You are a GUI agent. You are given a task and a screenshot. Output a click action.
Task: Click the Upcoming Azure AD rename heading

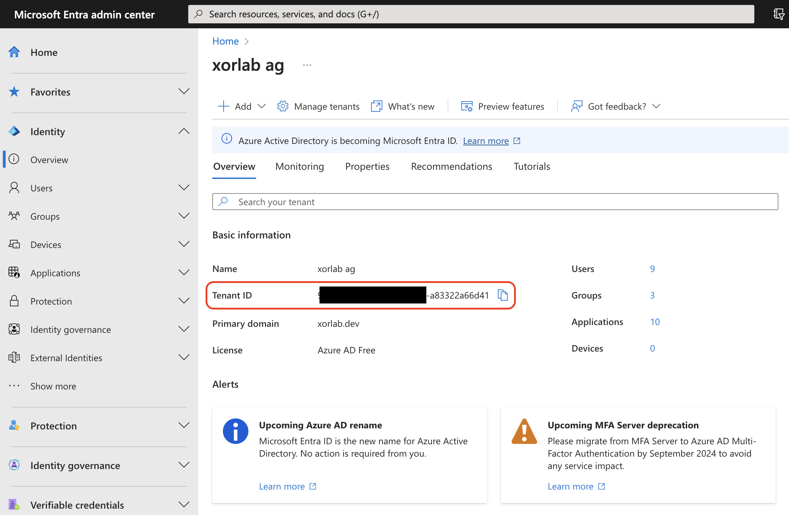(321, 425)
